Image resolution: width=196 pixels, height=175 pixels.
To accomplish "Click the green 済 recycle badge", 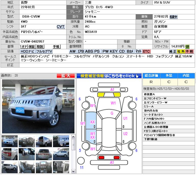I will pyautogui.click(x=187, y=46).
